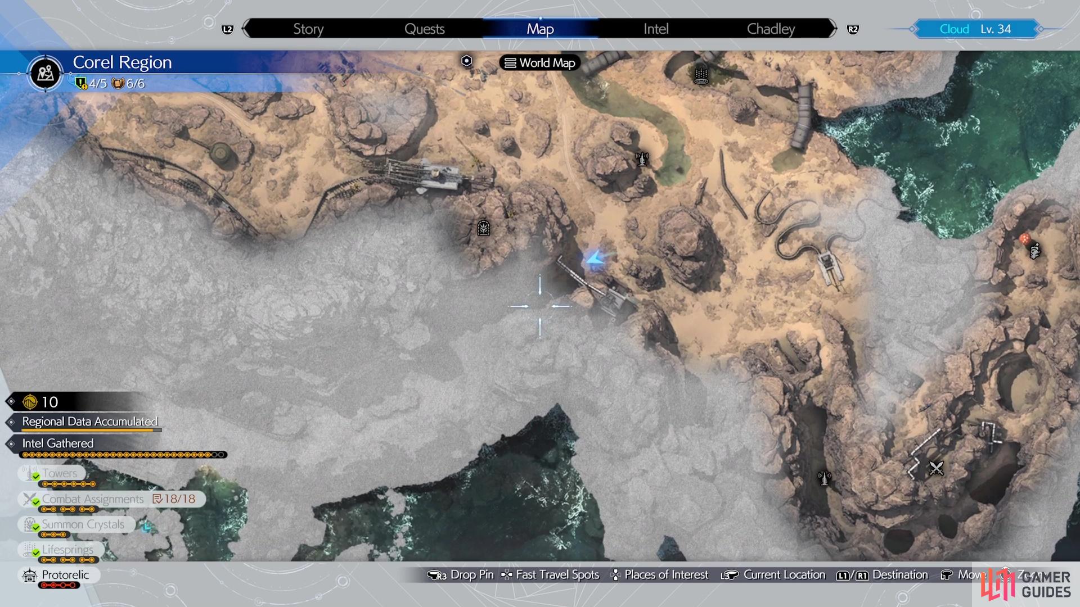Click the R2 next-tab button
The image size is (1080, 607).
(x=853, y=29)
